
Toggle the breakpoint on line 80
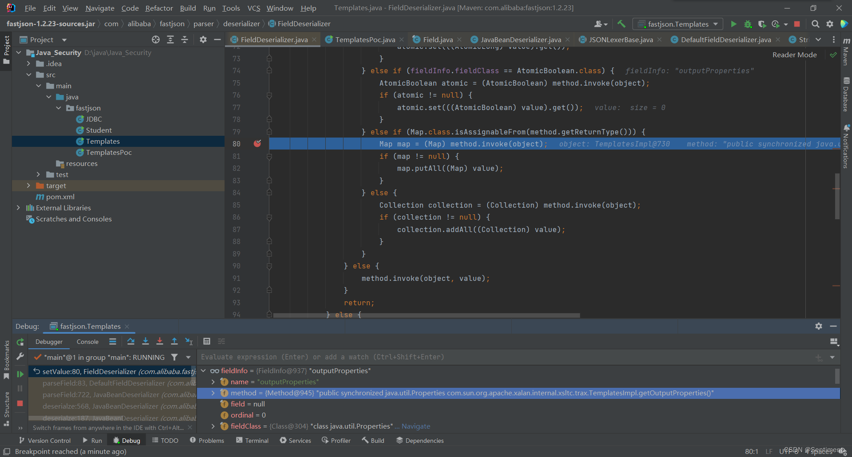point(257,144)
